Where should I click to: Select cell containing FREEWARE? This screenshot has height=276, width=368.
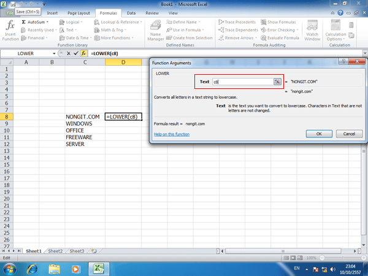pyautogui.click(x=85, y=137)
